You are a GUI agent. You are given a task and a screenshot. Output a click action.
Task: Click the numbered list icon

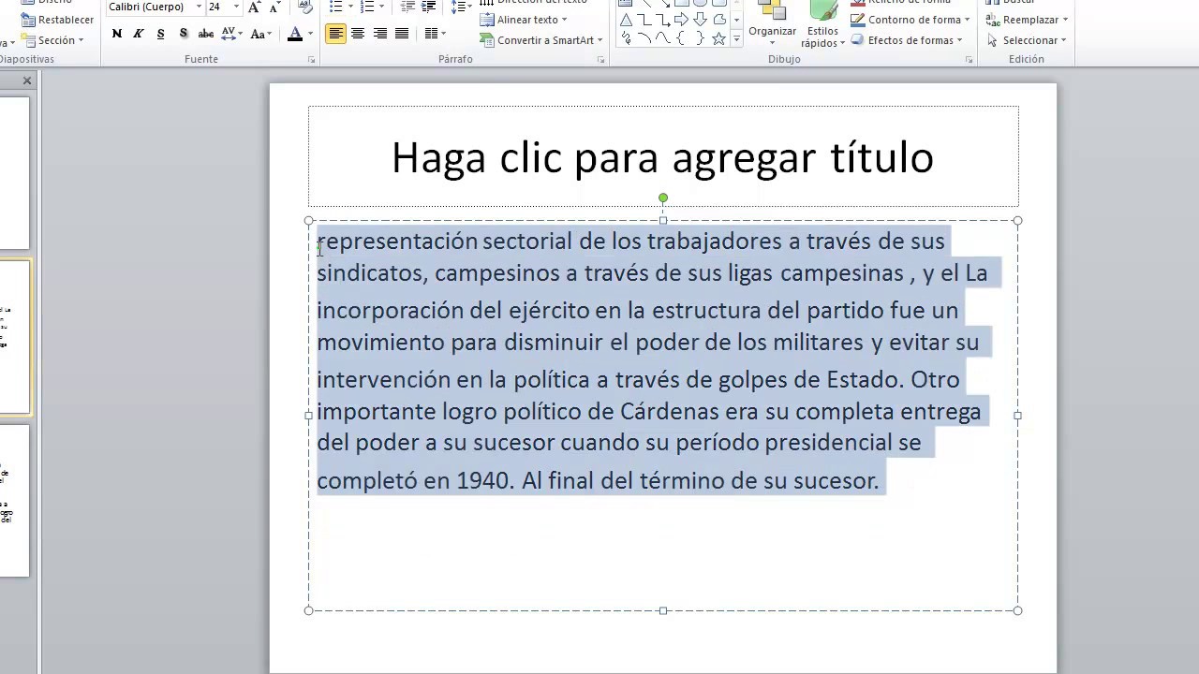pyautogui.click(x=368, y=7)
